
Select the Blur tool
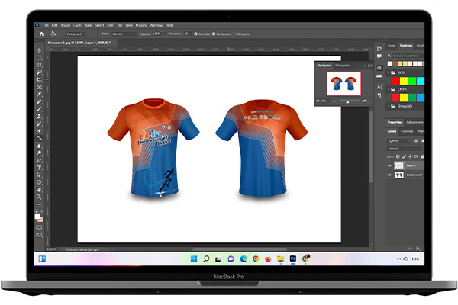39,146
